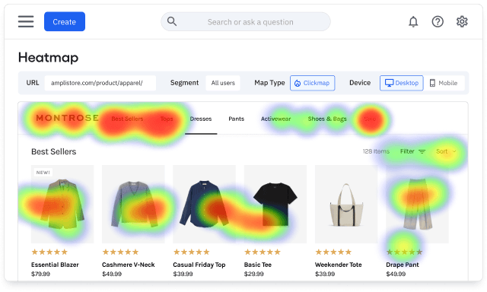Click the Cashmere V-Neck product image
487x292 pixels.
pos(133,204)
